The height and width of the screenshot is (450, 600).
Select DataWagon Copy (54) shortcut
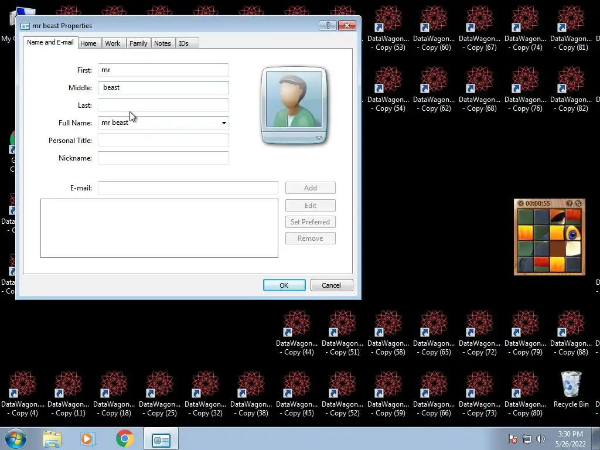pos(388,90)
